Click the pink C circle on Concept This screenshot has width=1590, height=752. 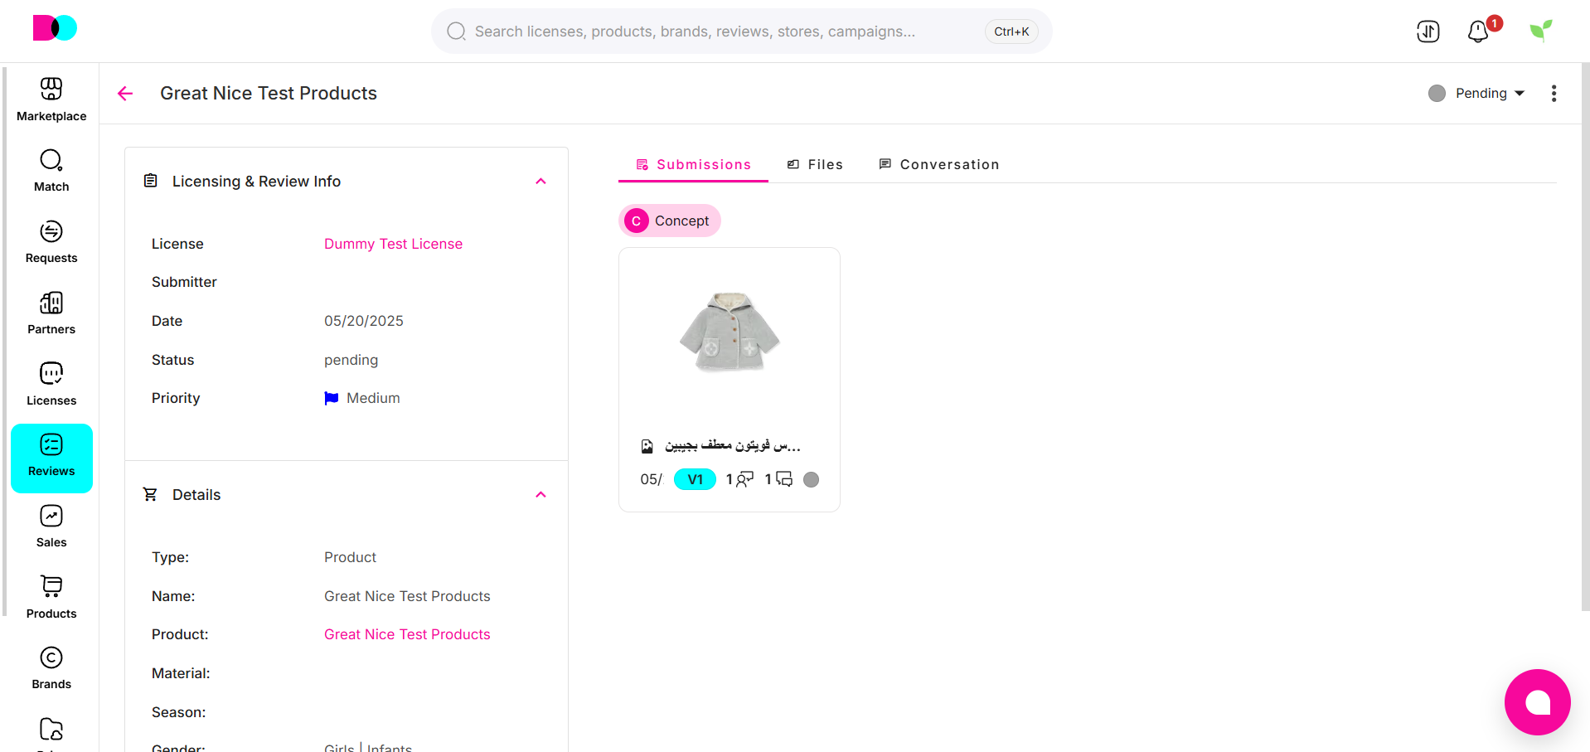click(x=637, y=221)
